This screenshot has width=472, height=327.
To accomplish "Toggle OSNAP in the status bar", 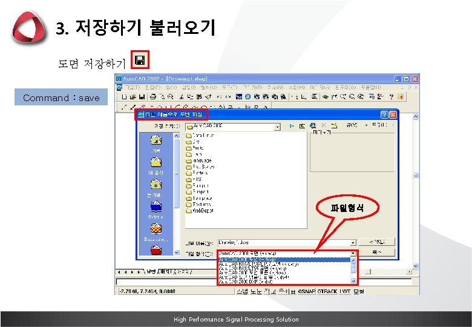I will [x=307, y=291].
